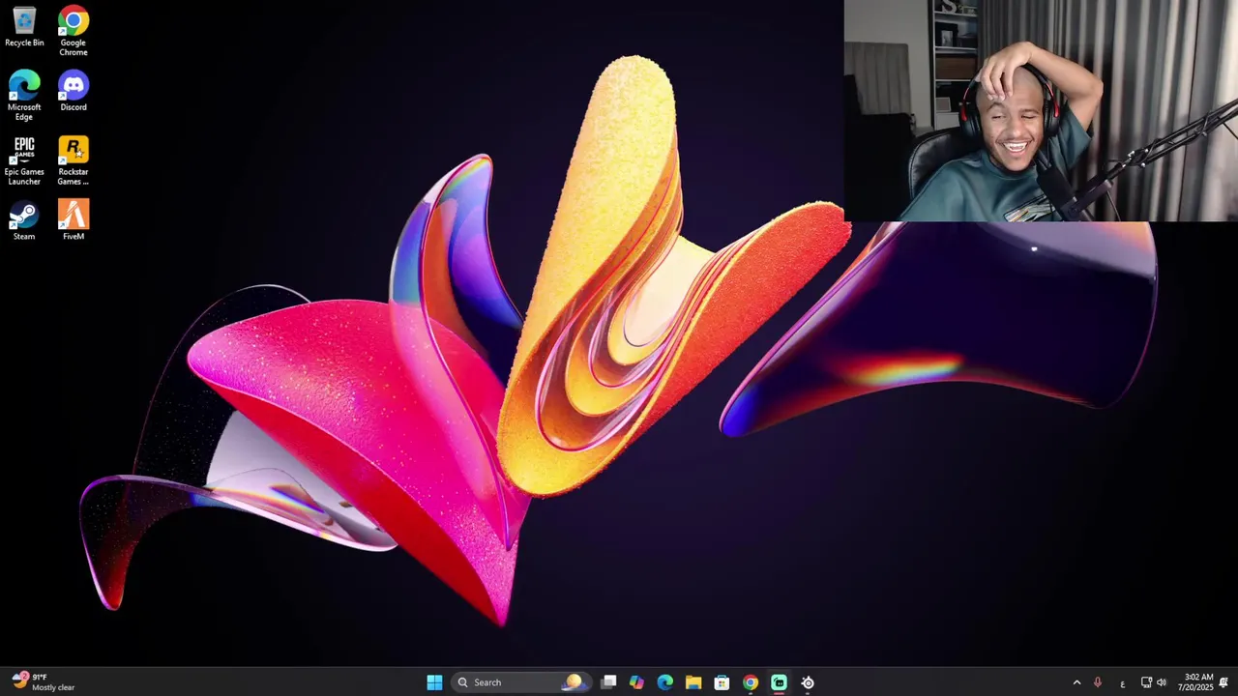Select the Epic Games Launcher desktop icon
1238x696 pixels.
[24, 160]
